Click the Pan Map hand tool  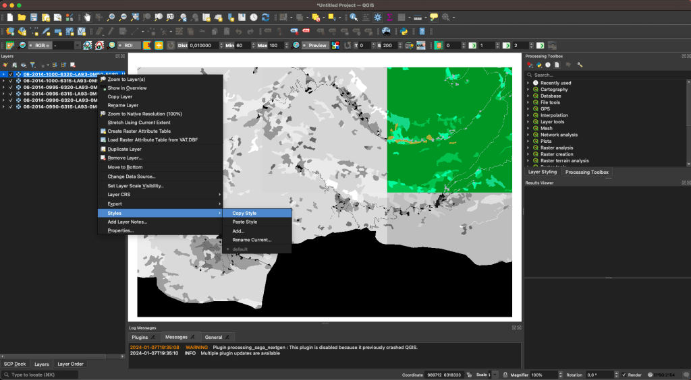tap(88, 17)
